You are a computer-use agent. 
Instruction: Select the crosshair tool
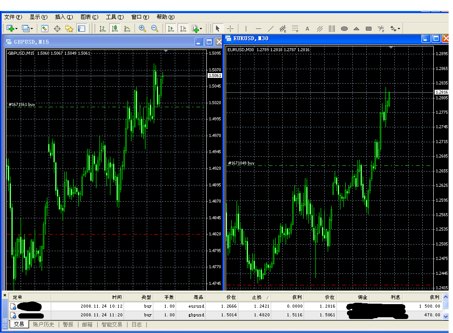[230, 28]
